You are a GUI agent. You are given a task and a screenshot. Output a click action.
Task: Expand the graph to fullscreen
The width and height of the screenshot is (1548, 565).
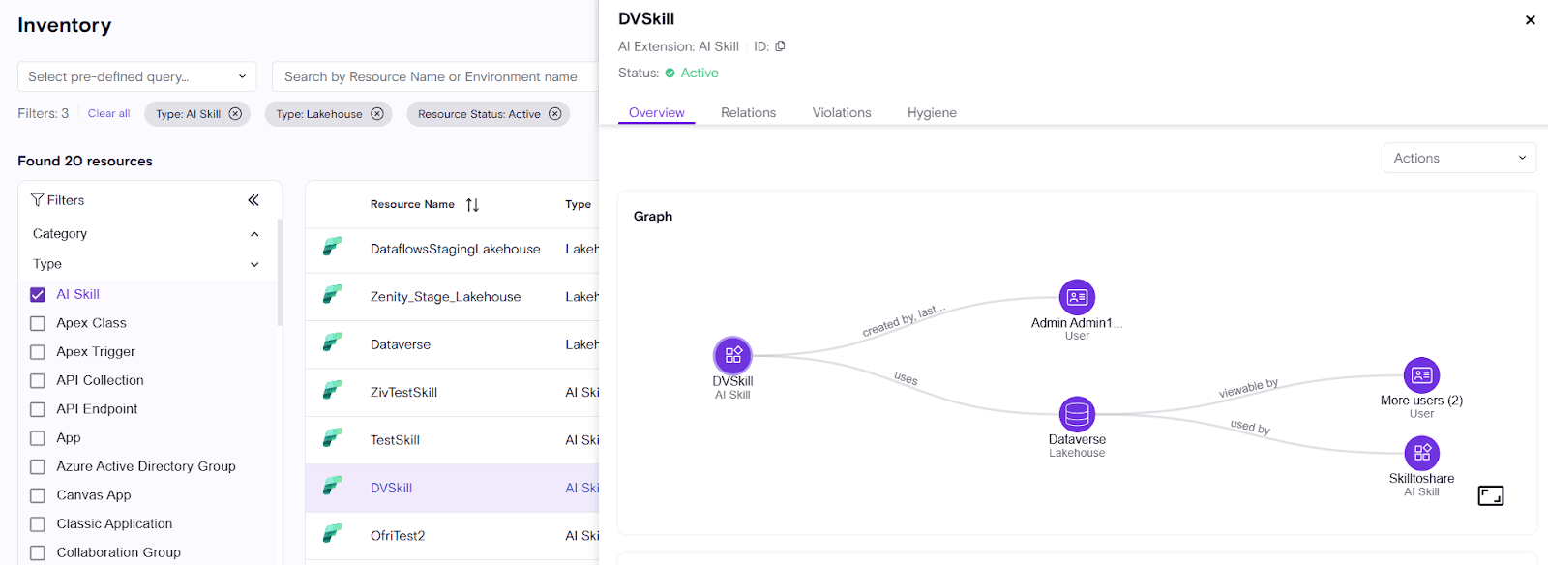(x=1490, y=496)
